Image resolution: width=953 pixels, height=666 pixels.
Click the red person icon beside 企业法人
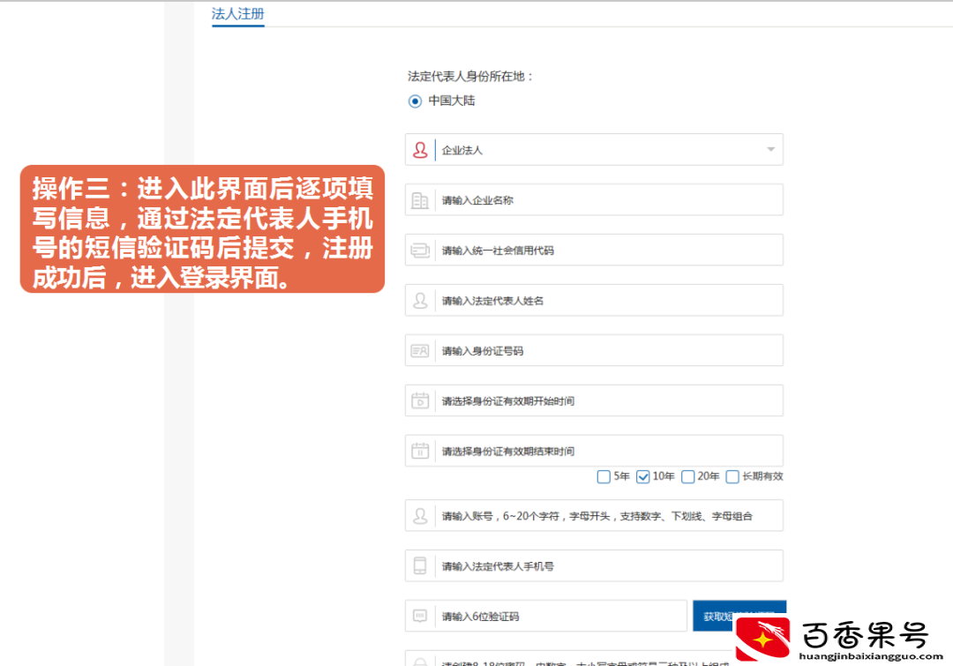pos(420,149)
